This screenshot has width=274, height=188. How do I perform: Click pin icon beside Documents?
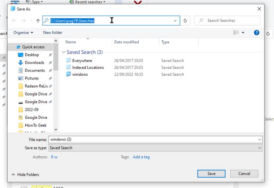(x=50, y=70)
